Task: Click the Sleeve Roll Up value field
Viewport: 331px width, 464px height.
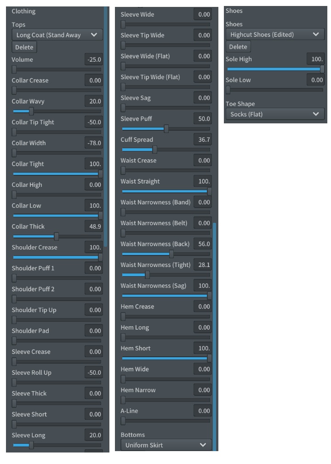Action: [94, 372]
